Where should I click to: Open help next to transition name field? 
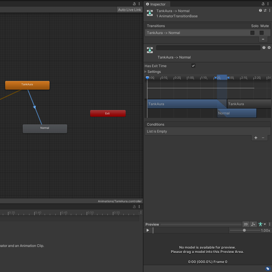coord(264,48)
